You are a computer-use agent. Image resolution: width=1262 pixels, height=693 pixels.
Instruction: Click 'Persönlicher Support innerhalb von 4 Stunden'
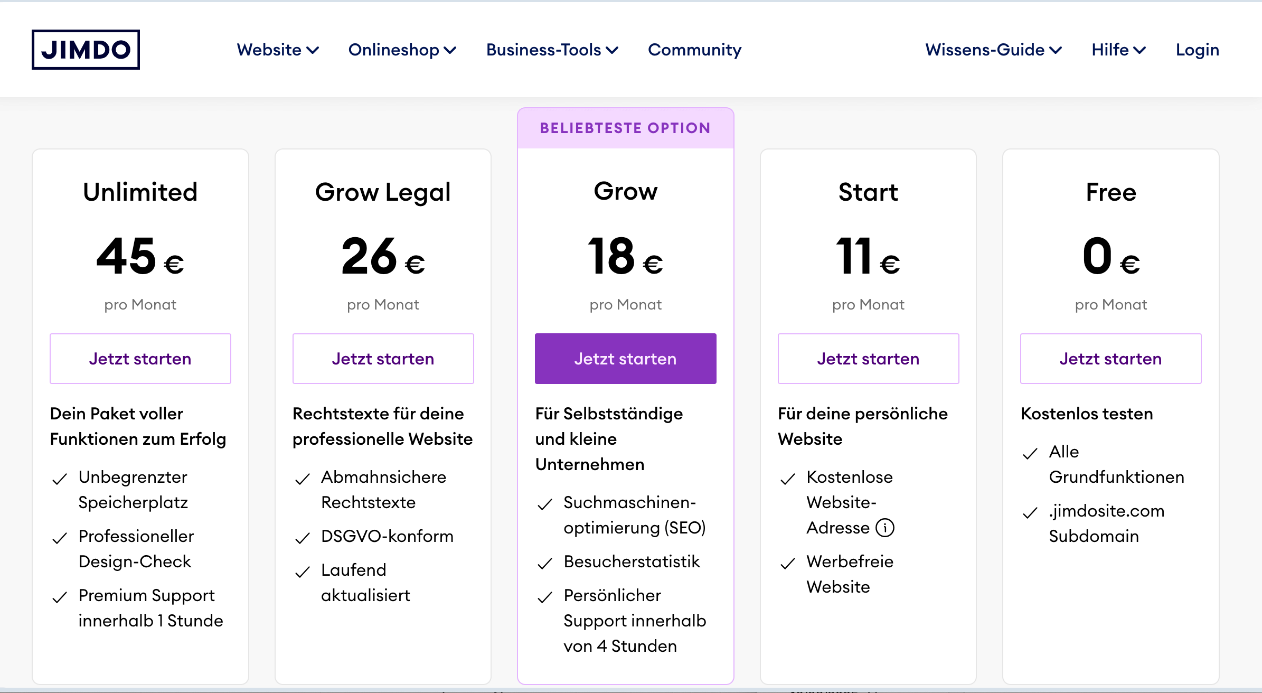coord(635,621)
